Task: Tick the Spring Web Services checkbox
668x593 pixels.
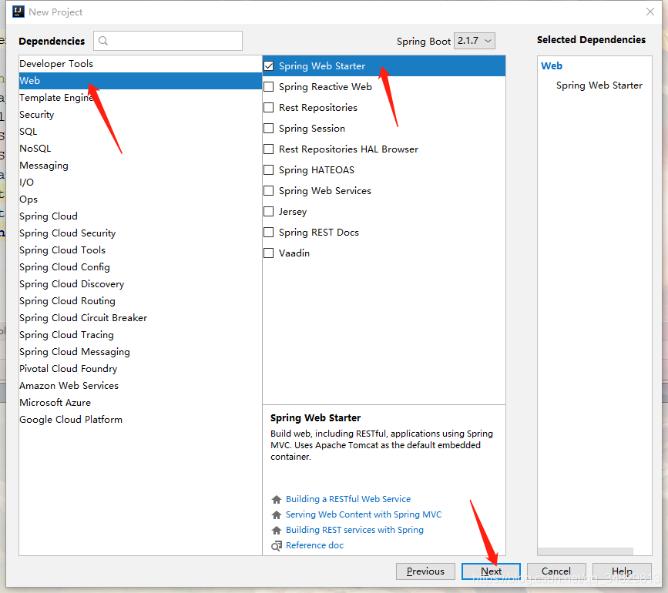Action: 269,191
